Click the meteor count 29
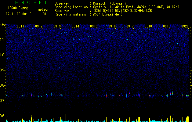192x122 pixels. coord(44,14)
